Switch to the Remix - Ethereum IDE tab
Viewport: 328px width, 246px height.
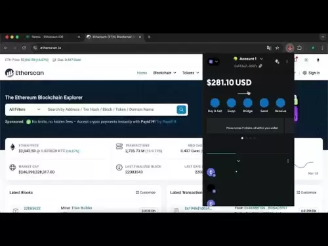point(47,37)
